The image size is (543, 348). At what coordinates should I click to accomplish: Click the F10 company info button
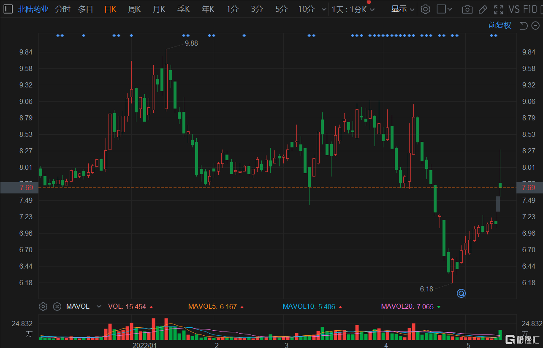pyautogui.click(x=531, y=9)
